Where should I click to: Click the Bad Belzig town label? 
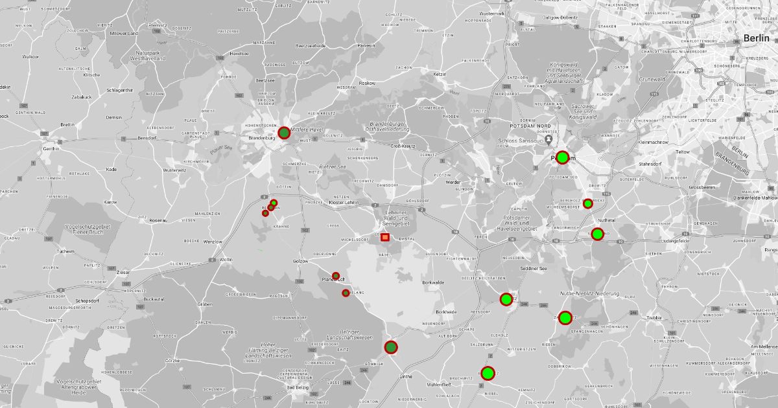coord(299,387)
